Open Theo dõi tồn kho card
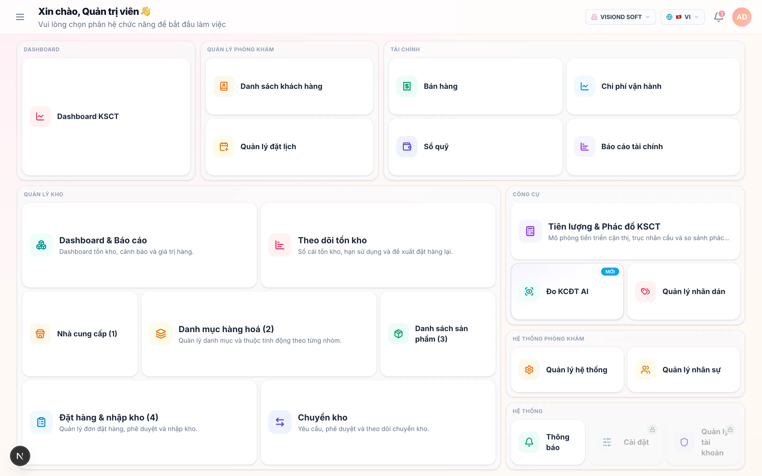 378,245
